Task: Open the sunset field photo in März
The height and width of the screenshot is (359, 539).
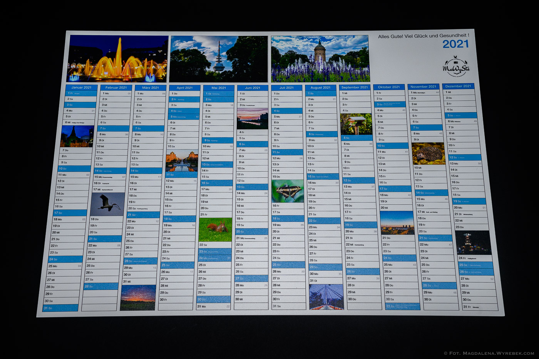Action: pyautogui.click(x=138, y=297)
